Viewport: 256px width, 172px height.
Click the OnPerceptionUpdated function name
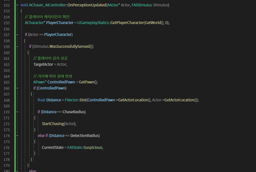(87, 5)
